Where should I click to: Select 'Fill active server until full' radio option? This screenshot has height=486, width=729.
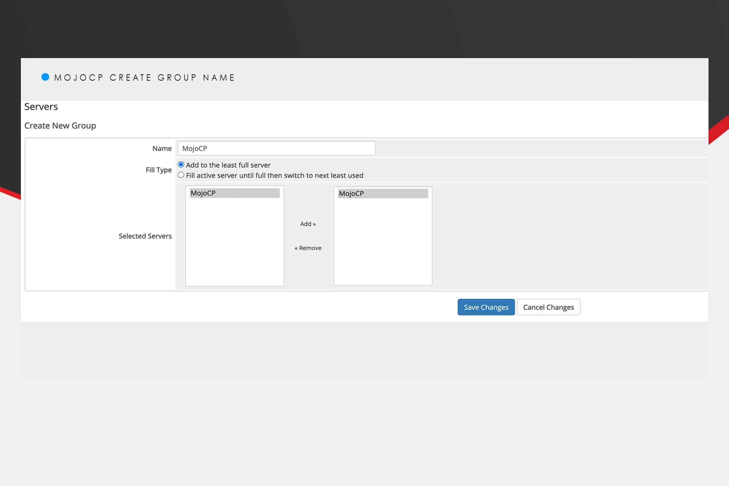point(181,175)
